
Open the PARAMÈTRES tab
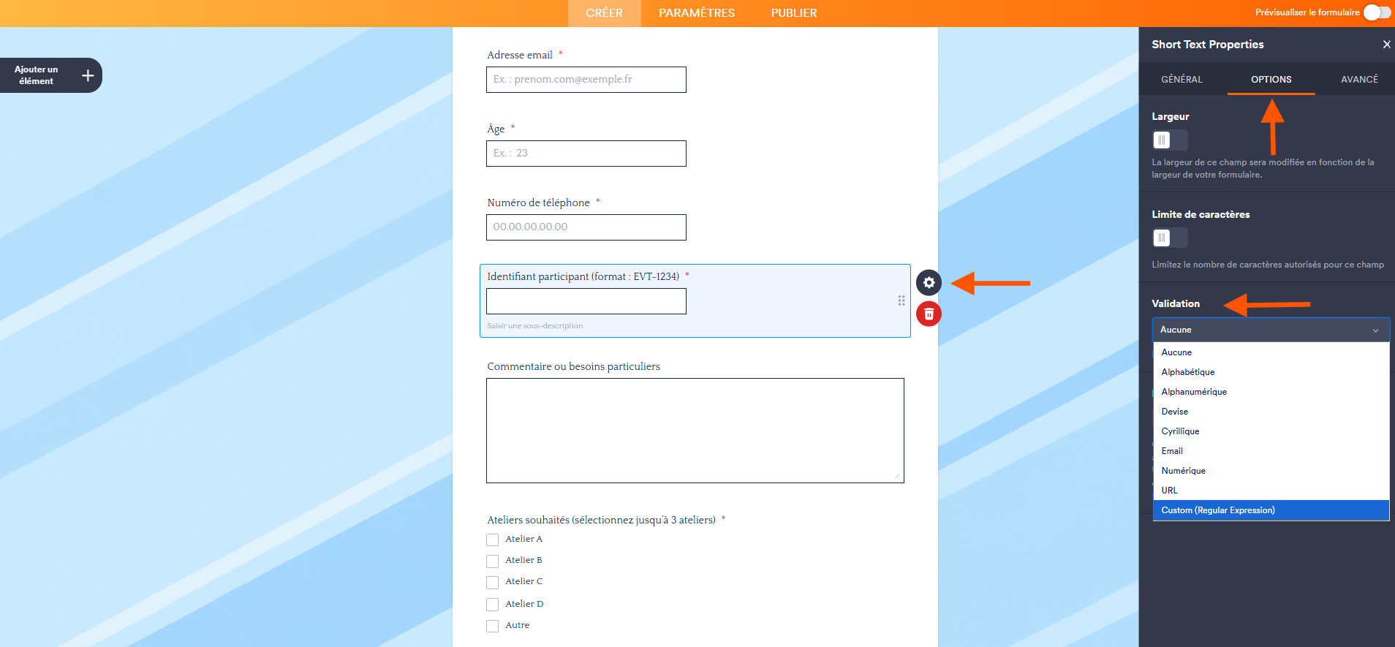click(697, 13)
